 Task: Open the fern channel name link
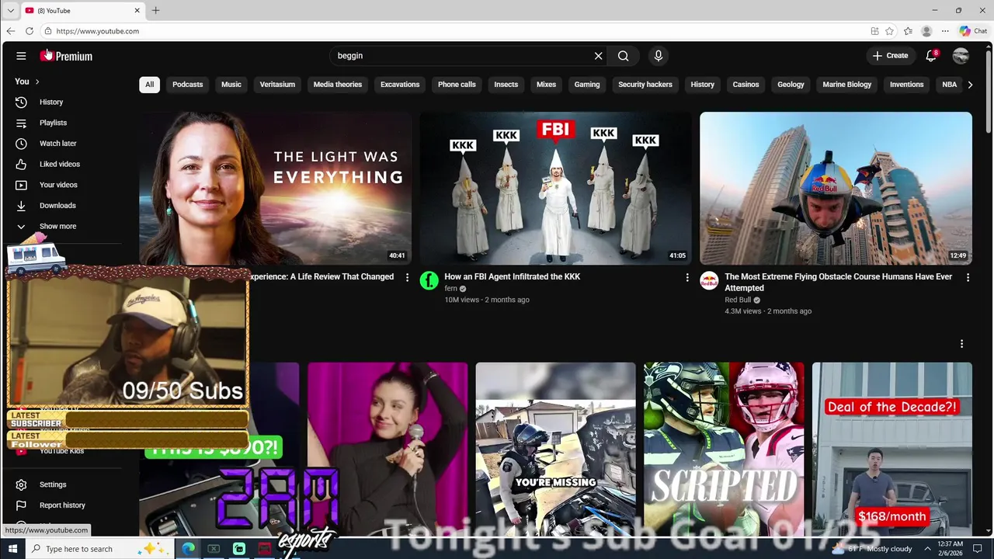pyautogui.click(x=450, y=288)
